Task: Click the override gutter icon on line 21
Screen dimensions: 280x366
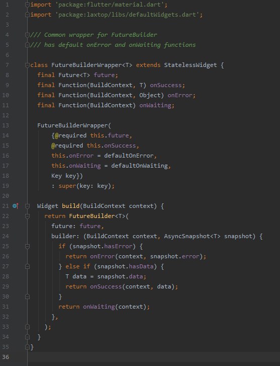Action: pyautogui.click(x=16, y=206)
